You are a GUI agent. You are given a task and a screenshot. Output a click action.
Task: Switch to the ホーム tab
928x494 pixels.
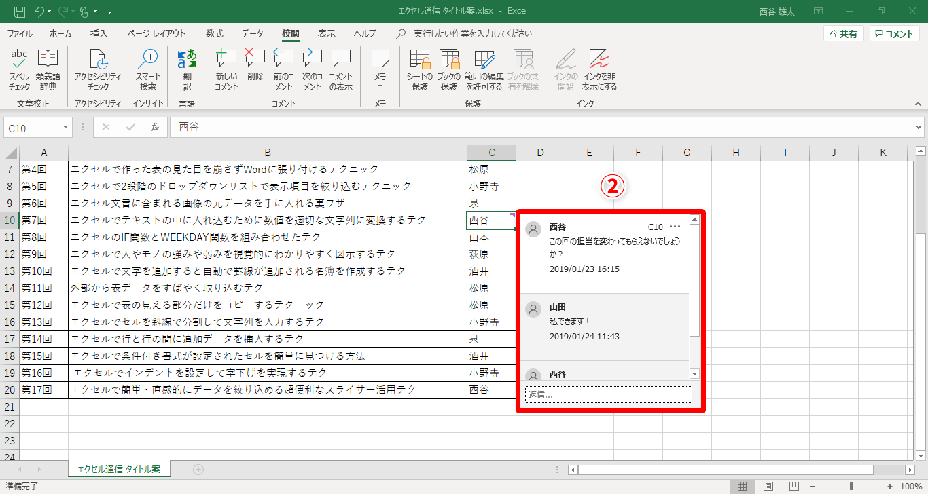(x=60, y=33)
